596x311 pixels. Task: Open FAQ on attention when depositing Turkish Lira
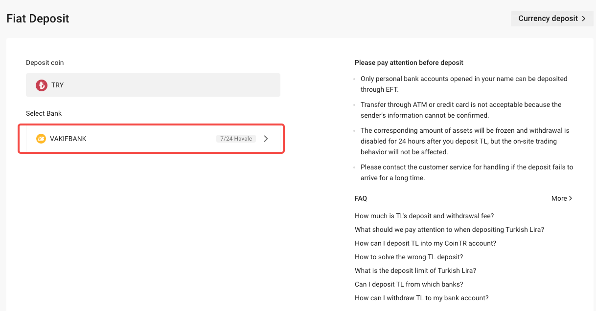(449, 229)
